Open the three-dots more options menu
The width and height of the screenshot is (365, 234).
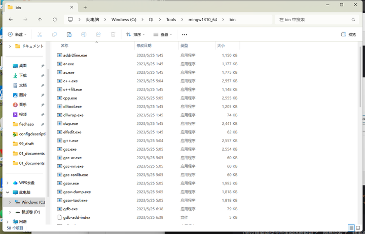coord(185,34)
